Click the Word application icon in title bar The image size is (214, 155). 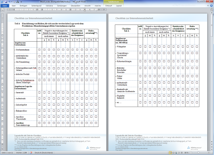pos(2,2)
